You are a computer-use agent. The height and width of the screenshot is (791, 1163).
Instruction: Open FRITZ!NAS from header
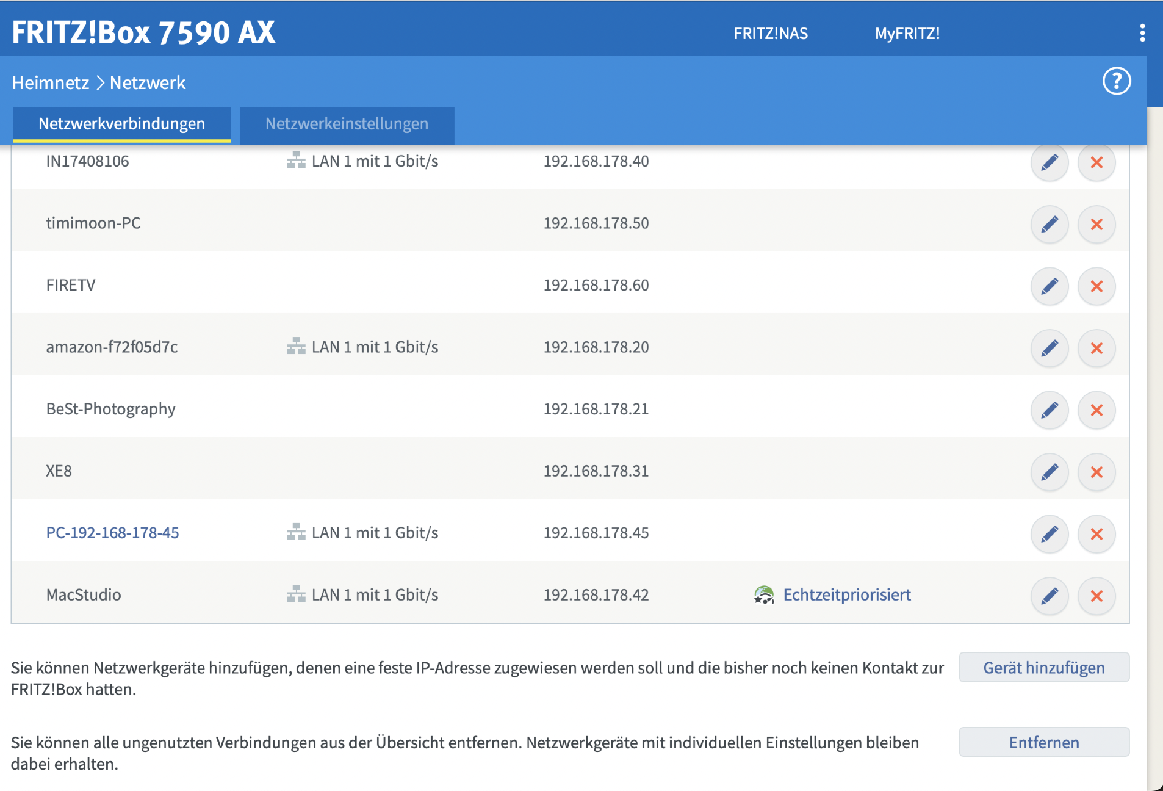pyautogui.click(x=771, y=34)
